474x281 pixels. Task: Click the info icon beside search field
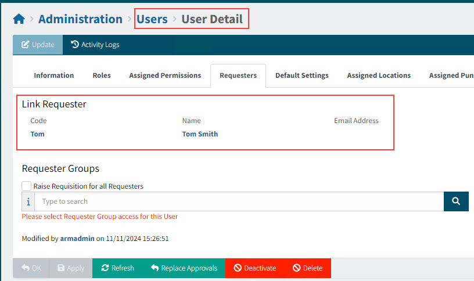click(x=28, y=201)
